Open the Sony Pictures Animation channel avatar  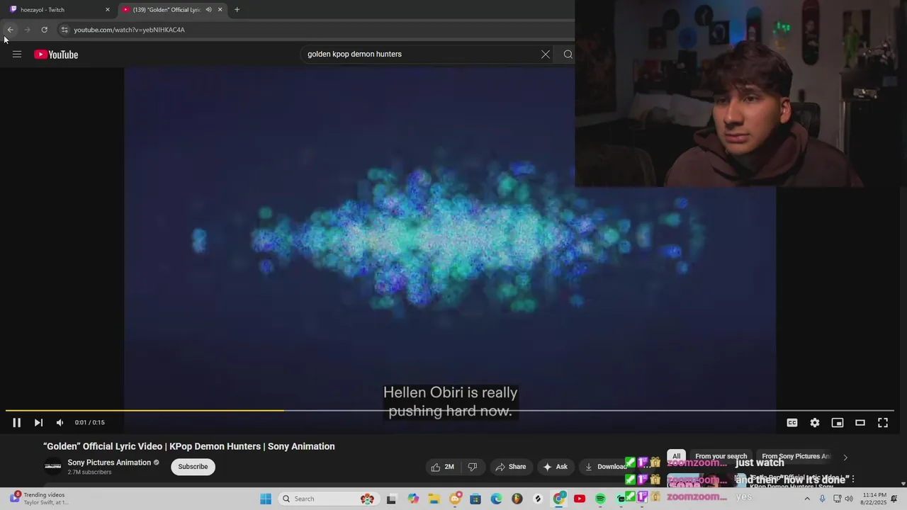[52, 466]
